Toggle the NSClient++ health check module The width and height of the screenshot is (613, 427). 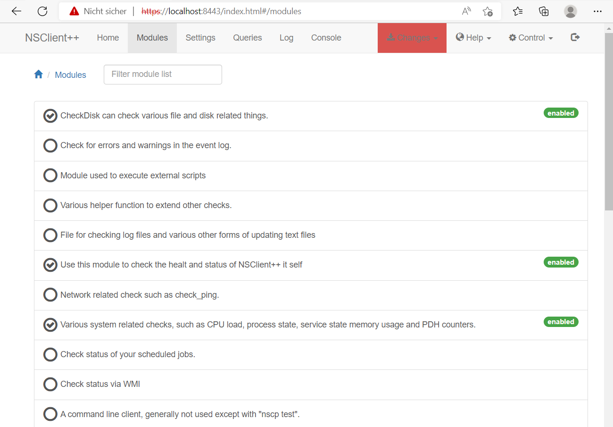pyautogui.click(x=50, y=265)
